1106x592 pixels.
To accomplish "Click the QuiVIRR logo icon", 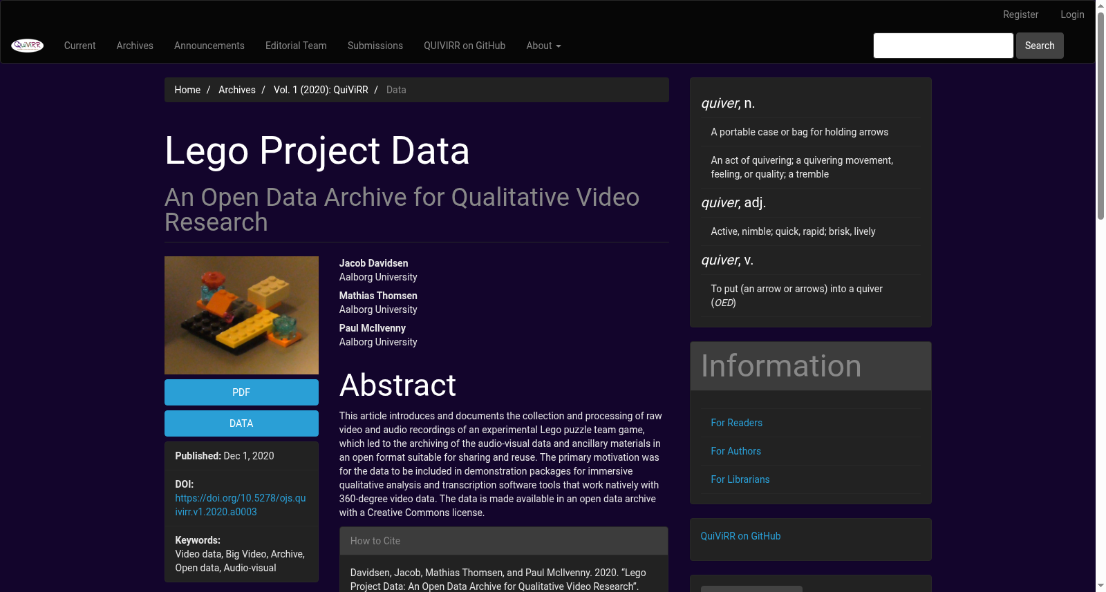I will (x=28, y=46).
